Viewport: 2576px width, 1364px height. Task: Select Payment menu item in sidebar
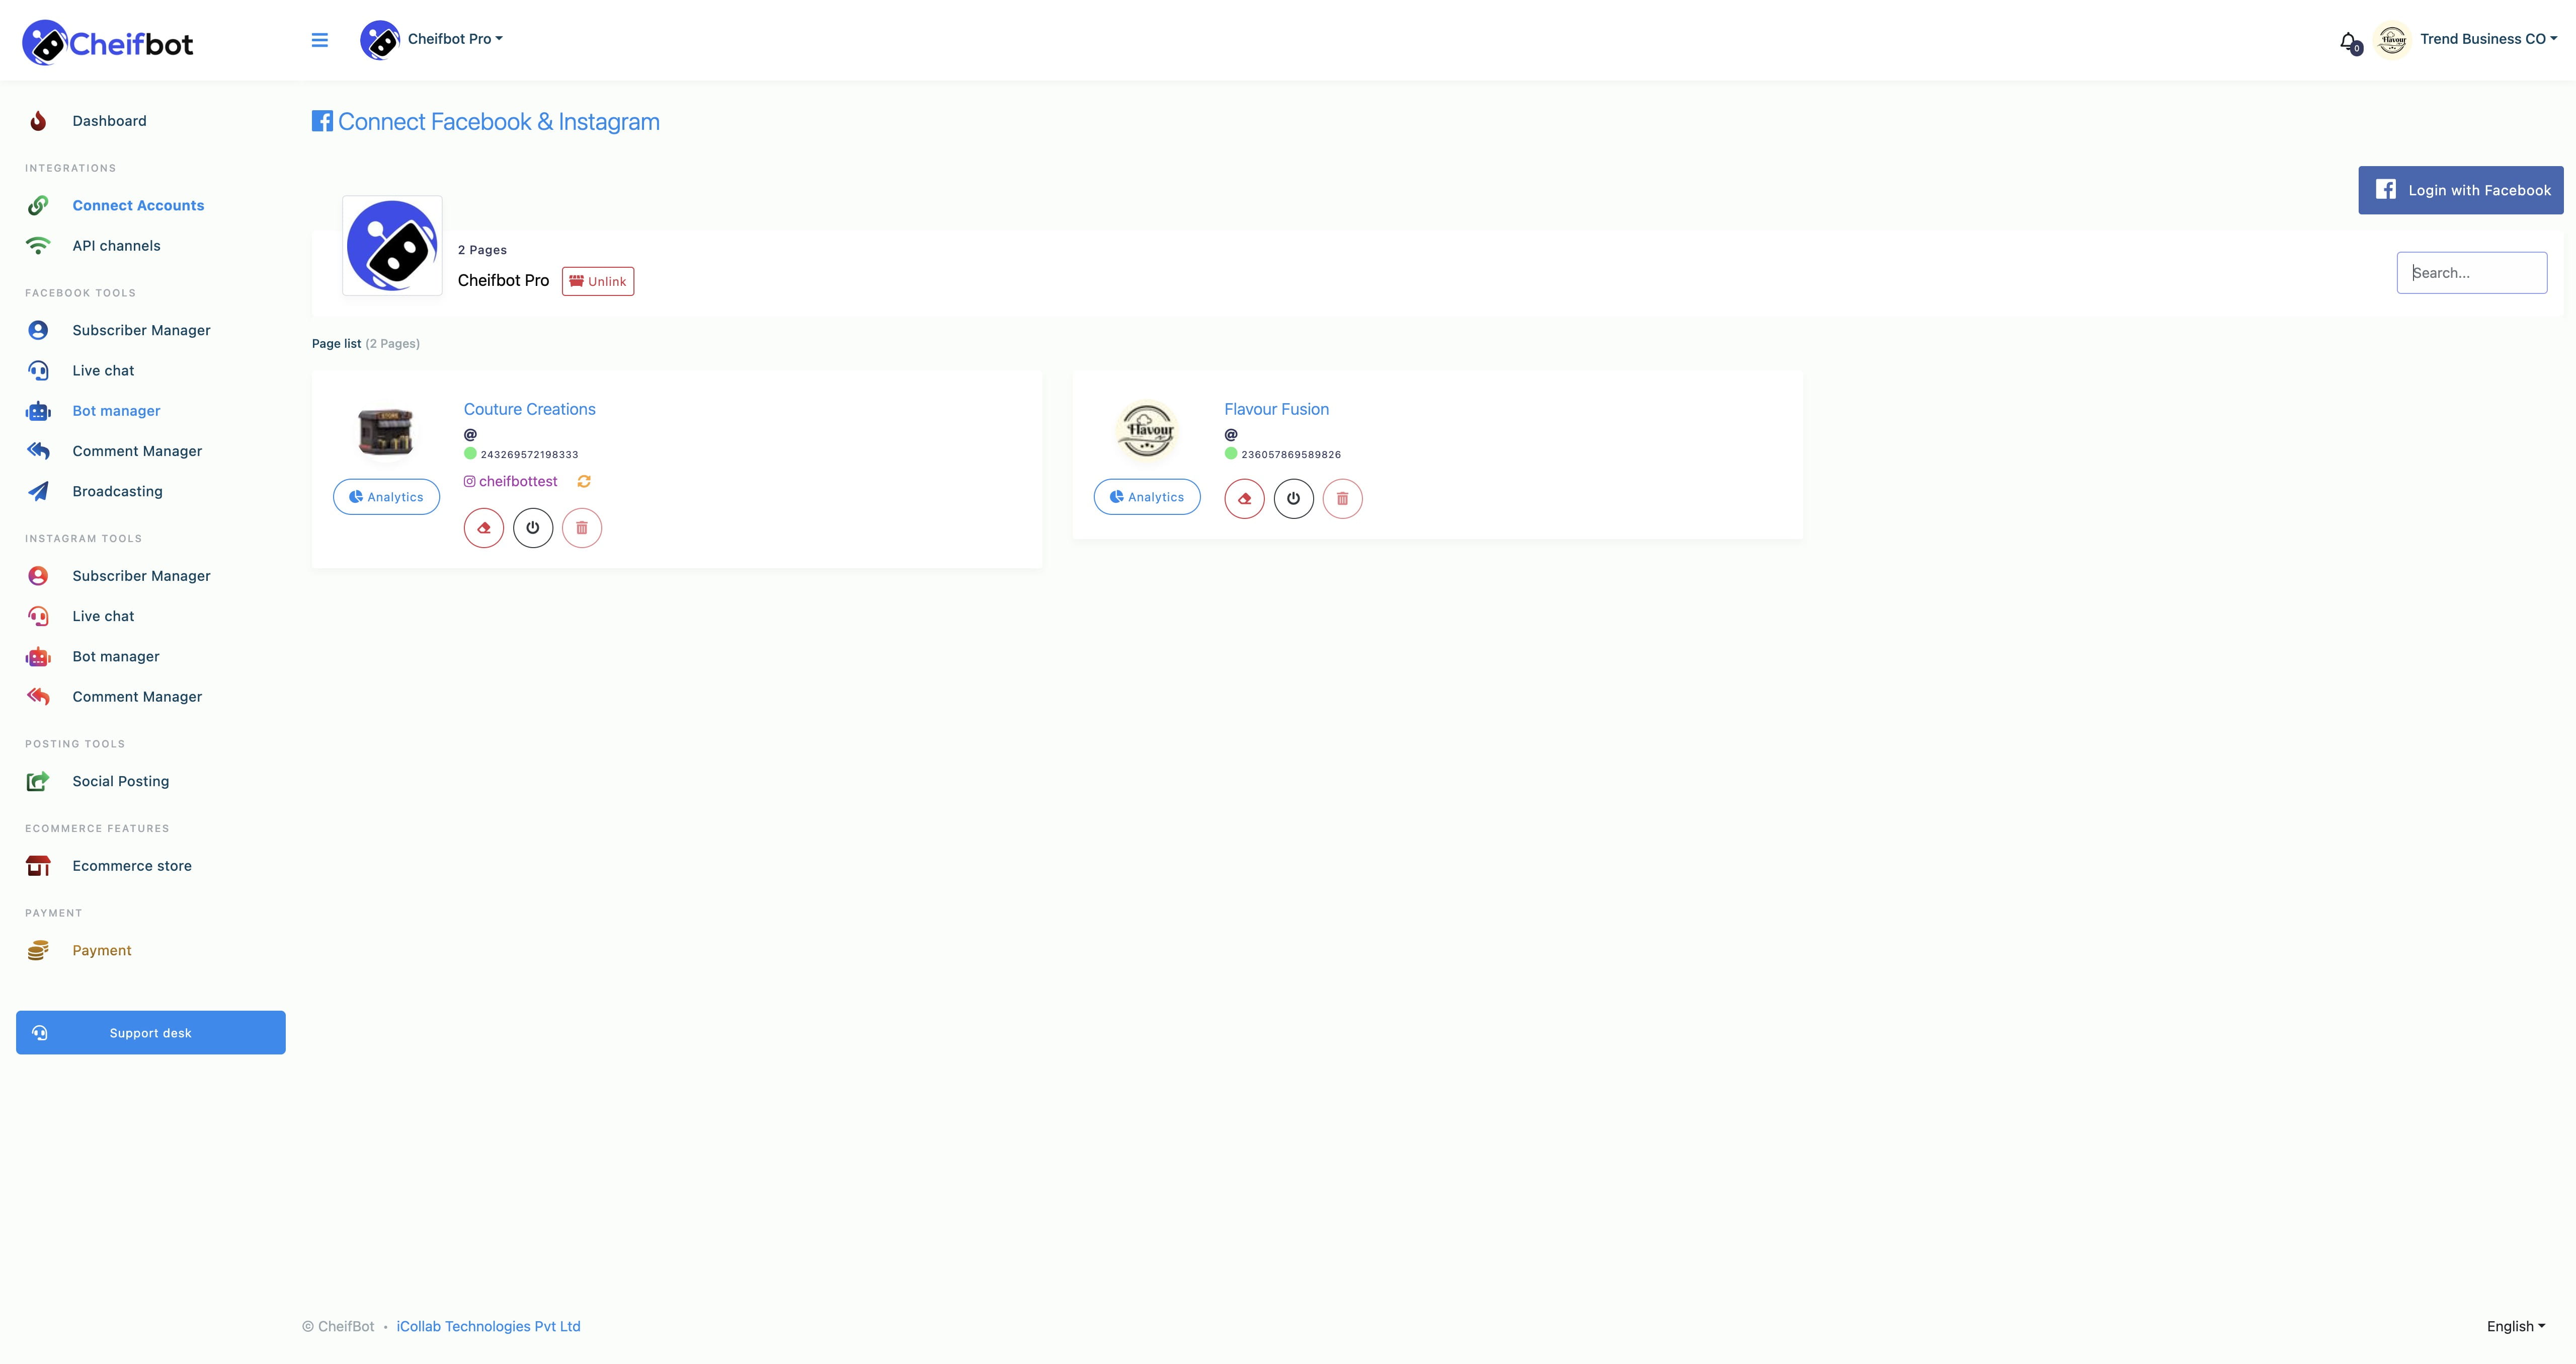[x=101, y=950]
